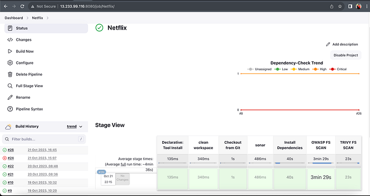Open build #26 link in history
Screen dimensions: 370x196
pos(11,150)
